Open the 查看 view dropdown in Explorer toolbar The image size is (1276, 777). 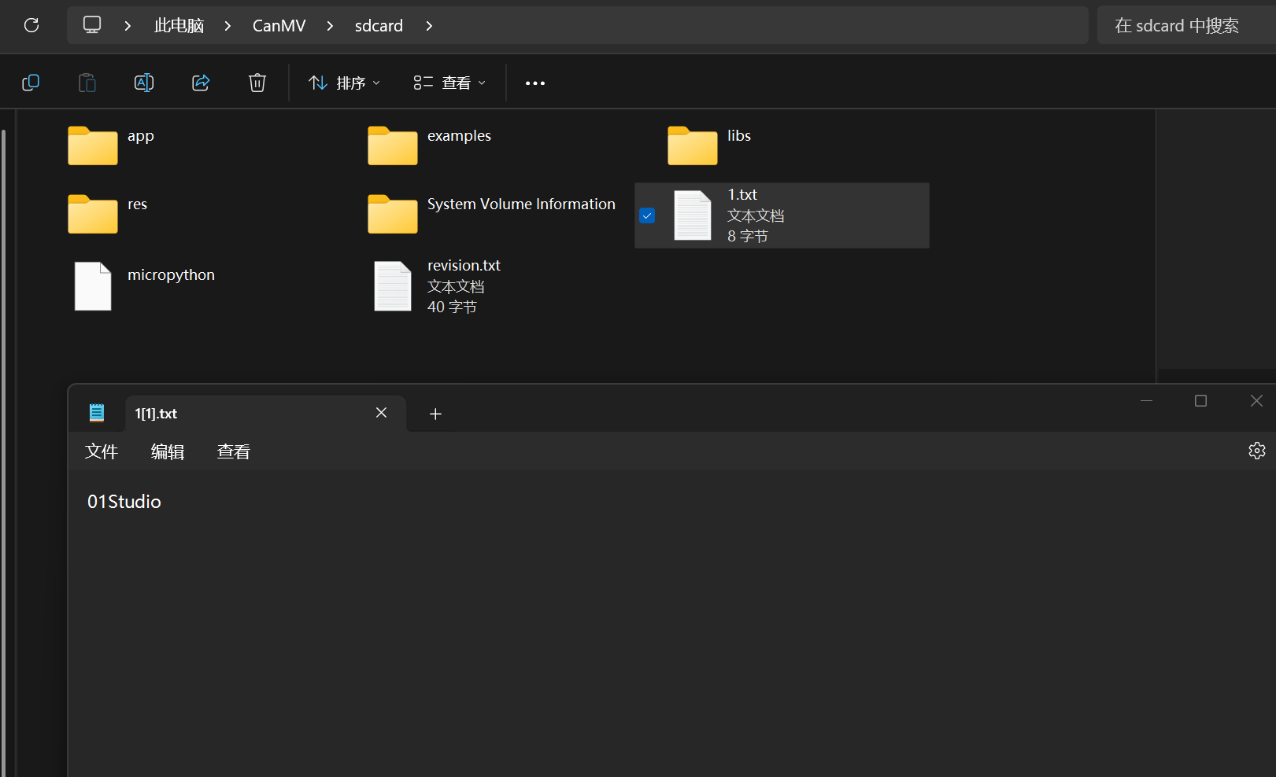click(x=450, y=83)
